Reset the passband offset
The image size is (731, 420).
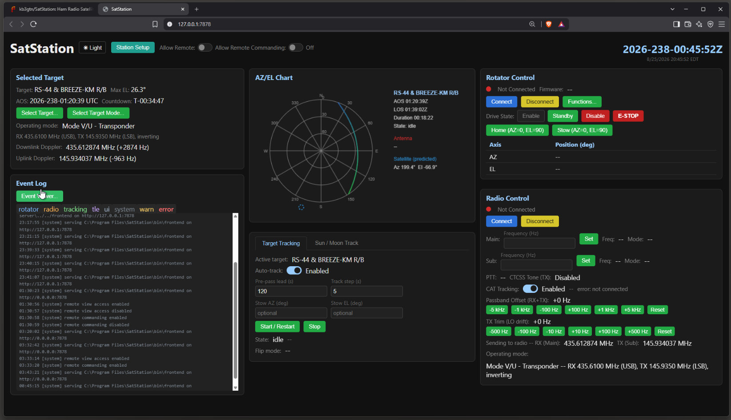tap(657, 310)
